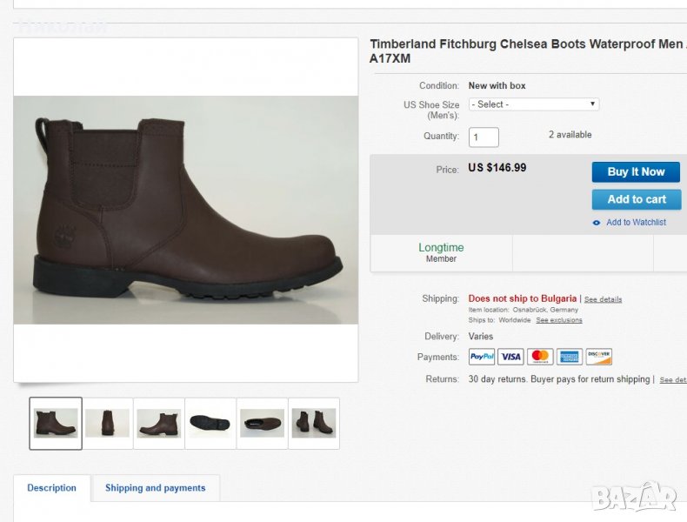This screenshot has width=687, height=522.
Task: Open the See exclusions link
Action: (x=559, y=320)
